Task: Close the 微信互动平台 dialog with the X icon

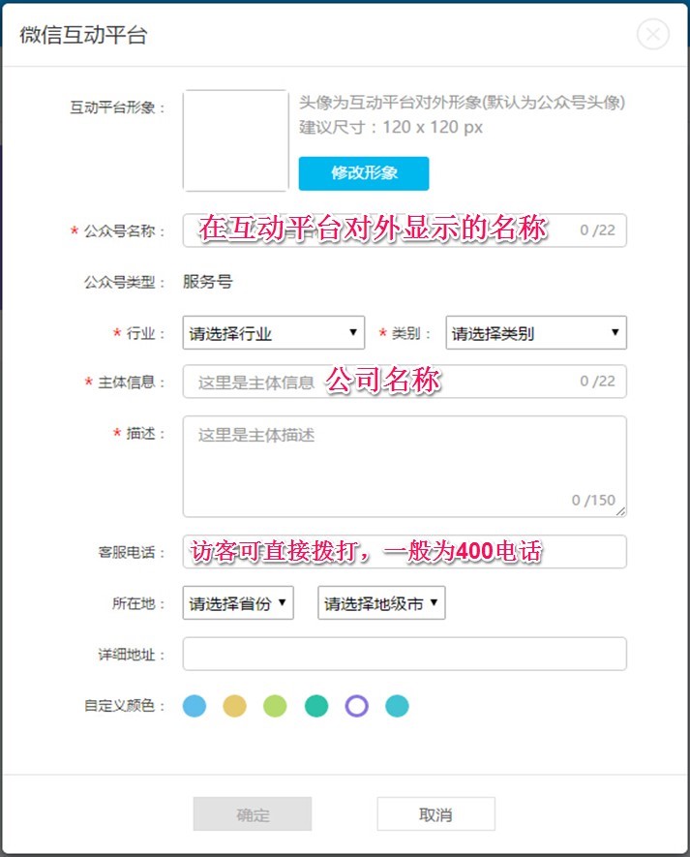Action: click(654, 35)
